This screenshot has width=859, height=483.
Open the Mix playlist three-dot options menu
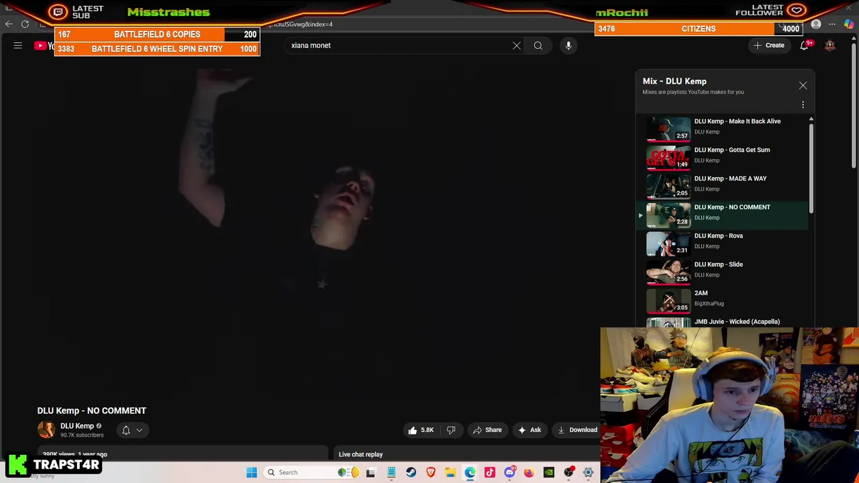tap(803, 105)
